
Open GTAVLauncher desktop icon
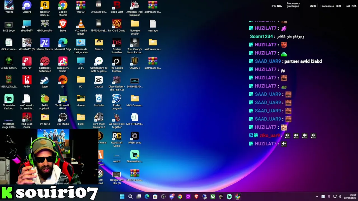tap(45, 26)
